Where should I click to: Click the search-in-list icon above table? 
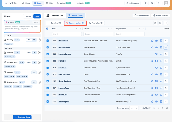point(155,23)
